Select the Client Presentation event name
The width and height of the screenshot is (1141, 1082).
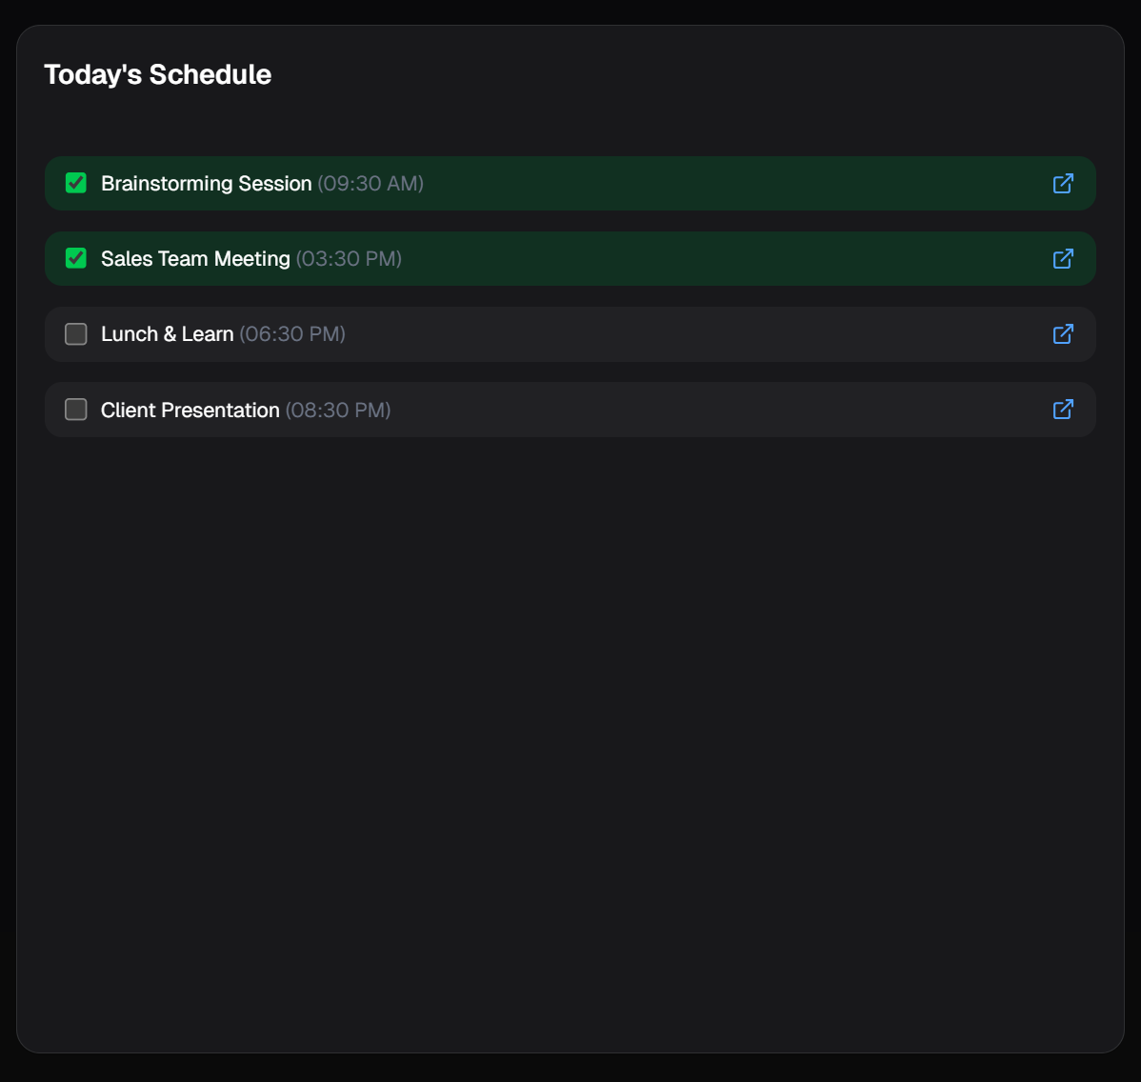pos(190,411)
